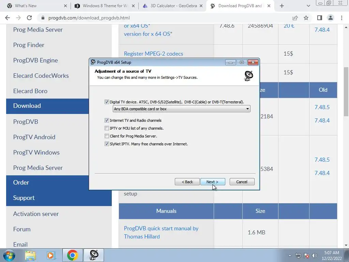The width and height of the screenshot is (349, 262).
Task: Open Chrome three-dot menu
Action: 342,18
